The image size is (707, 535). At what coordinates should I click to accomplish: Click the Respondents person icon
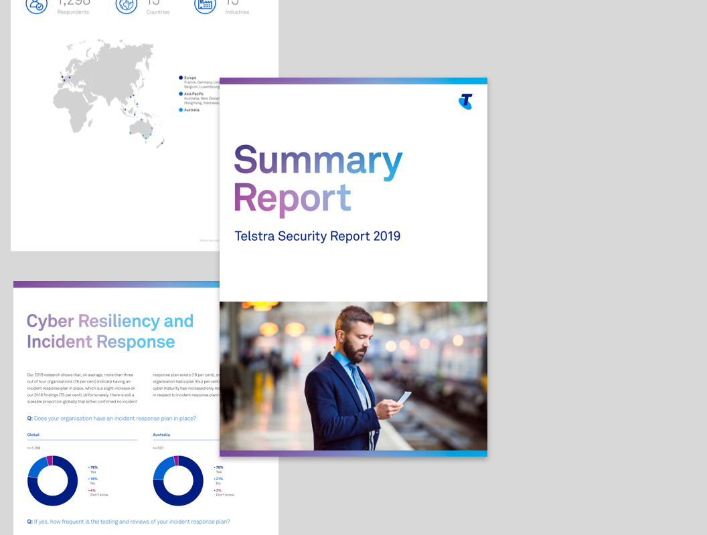[x=37, y=5]
